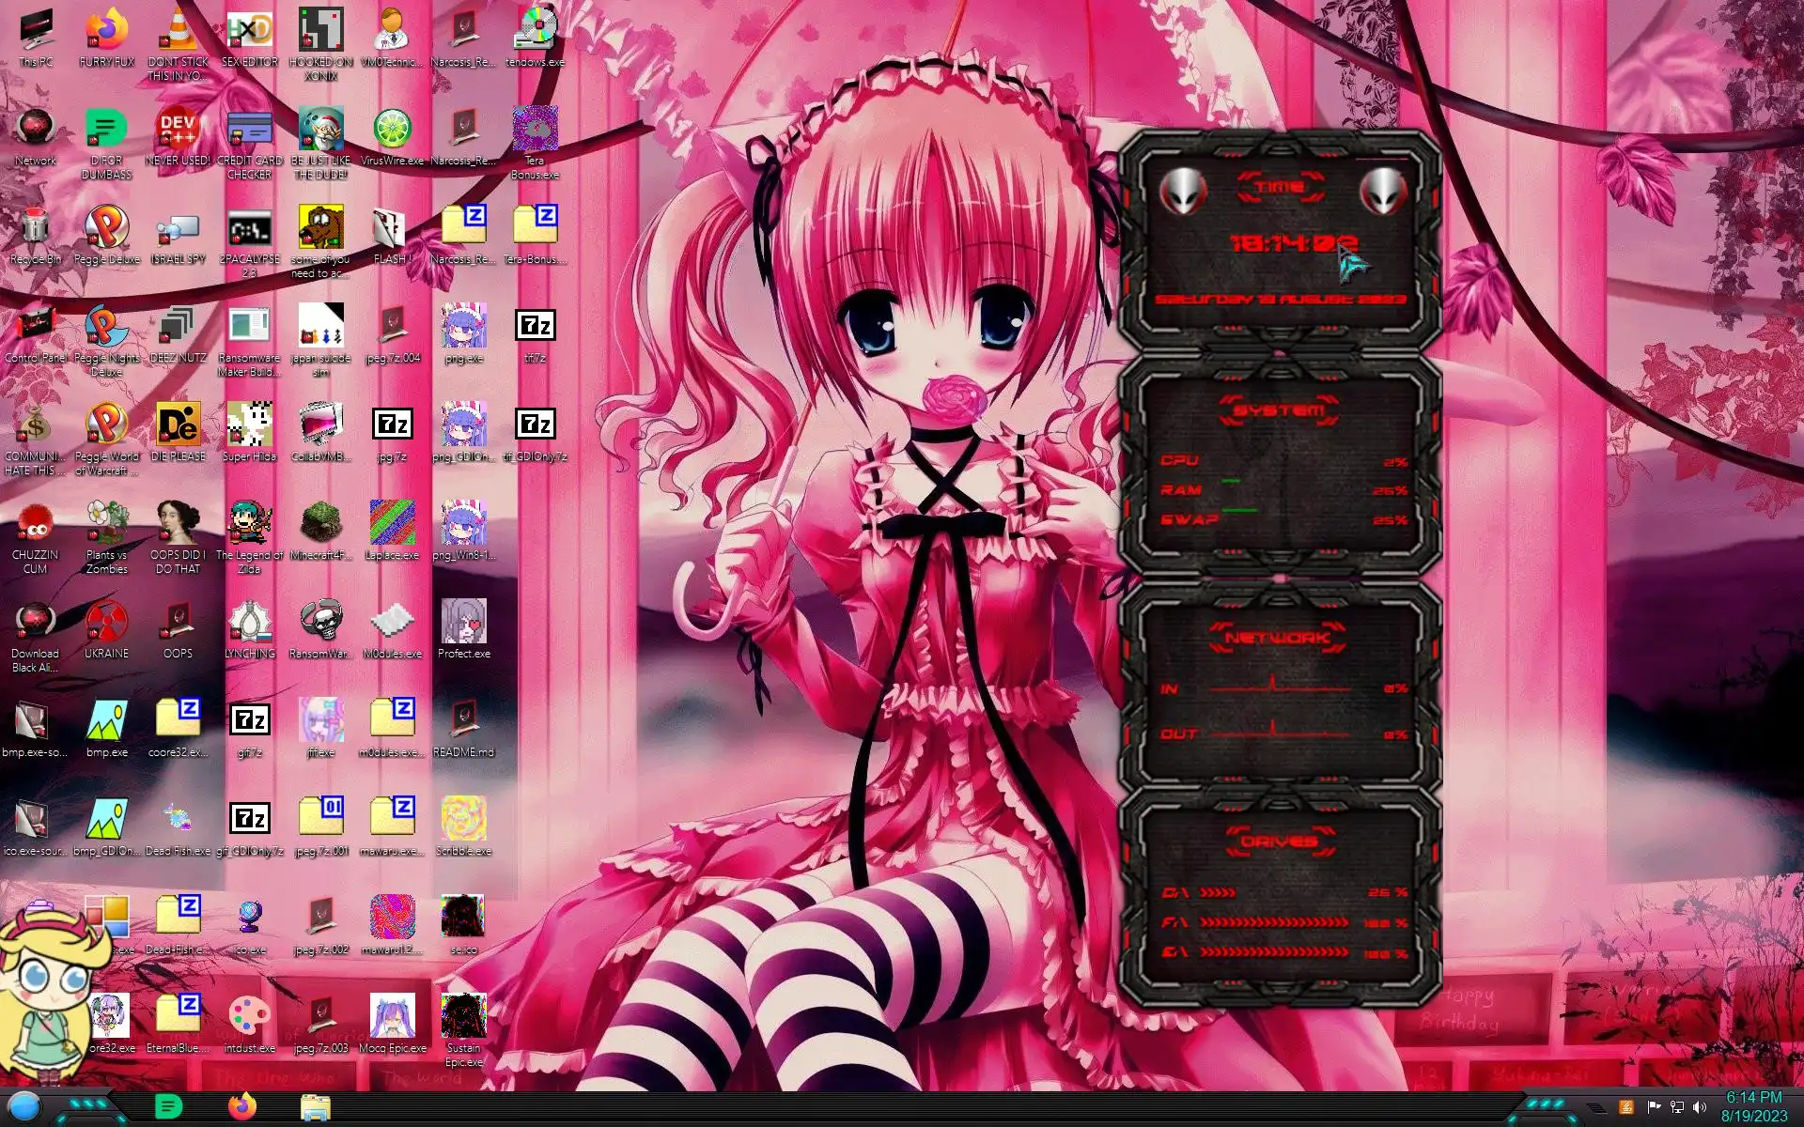Click the speaker volume tray icon

1699,1107
